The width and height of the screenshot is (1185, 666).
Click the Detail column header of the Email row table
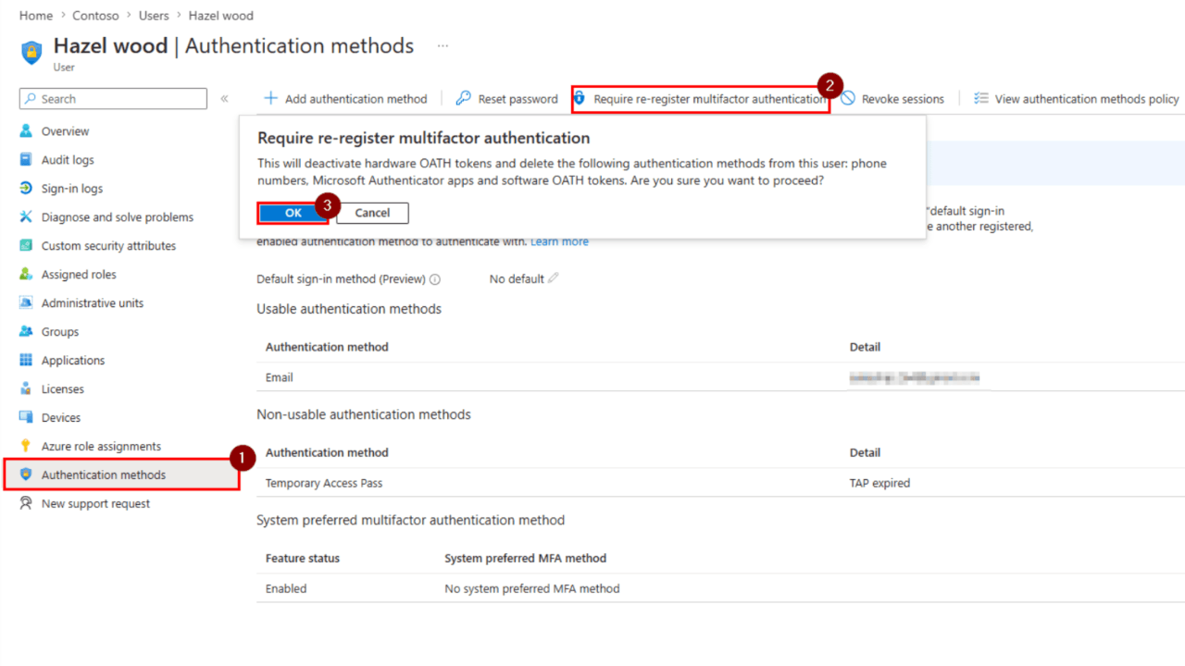click(x=865, y=347)
